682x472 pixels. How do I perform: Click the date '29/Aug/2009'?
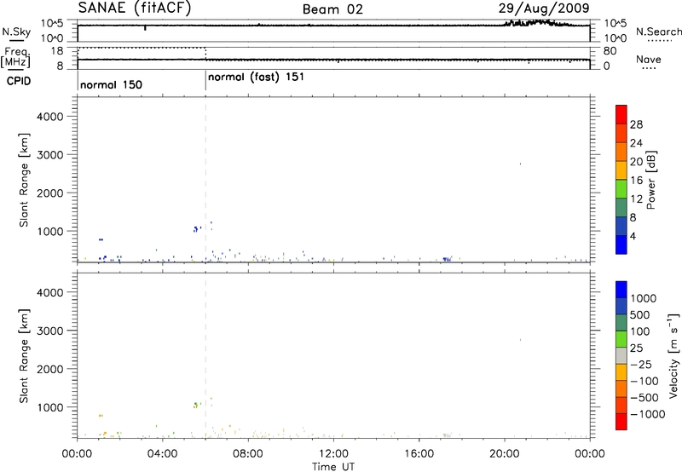point(544,9)
